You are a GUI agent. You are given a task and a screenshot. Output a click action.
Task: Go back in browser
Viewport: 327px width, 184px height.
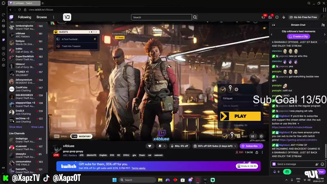(x=10, y=10)
